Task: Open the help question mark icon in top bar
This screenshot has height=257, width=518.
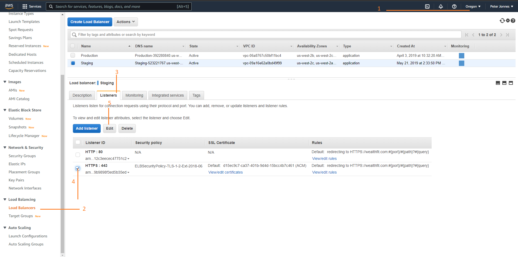Action: 454,6
